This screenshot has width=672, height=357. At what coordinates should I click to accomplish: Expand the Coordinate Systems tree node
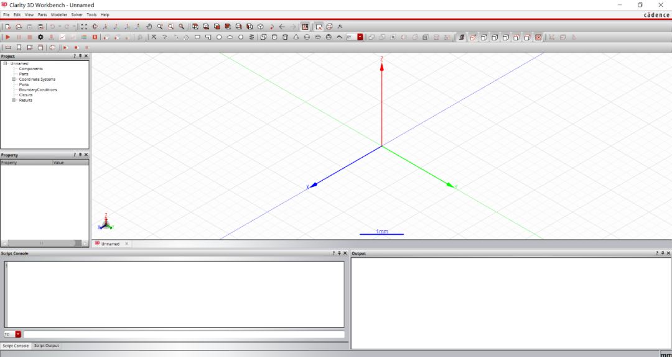click(x=14, y=79)
